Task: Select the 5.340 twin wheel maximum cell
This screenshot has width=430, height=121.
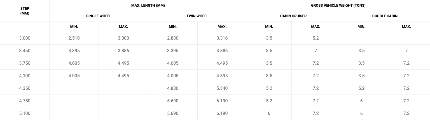Action: pyautogui.click(x=222, y=88)
